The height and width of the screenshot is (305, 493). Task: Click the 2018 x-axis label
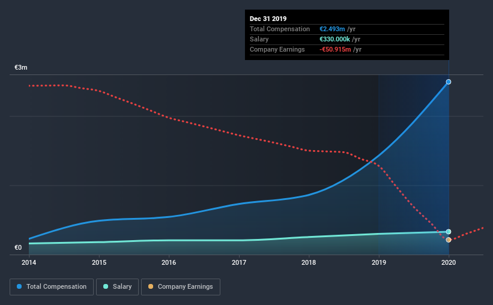[x=309, y=262]
